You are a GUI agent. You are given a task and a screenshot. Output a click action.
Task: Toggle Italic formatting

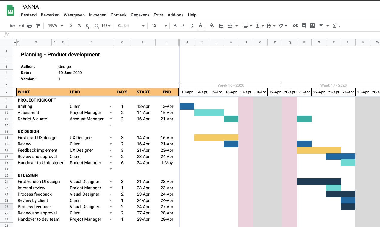pyautogui.click(x=183, y=26)
